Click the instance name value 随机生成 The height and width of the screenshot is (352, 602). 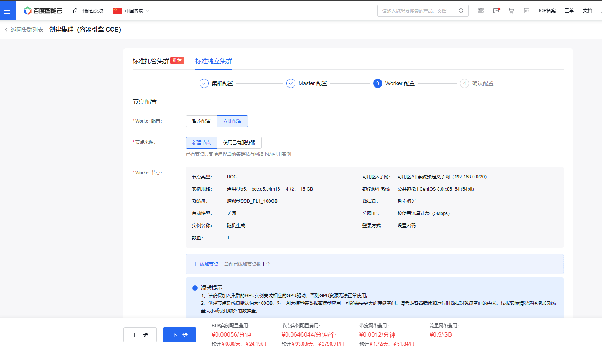click(236, 226)
